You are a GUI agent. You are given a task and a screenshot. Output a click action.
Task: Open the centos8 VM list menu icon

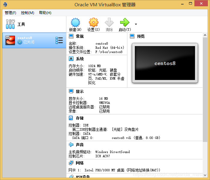(x=59, y=40)
